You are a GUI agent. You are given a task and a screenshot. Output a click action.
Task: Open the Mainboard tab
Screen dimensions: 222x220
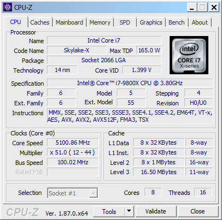tap(69, 22)
